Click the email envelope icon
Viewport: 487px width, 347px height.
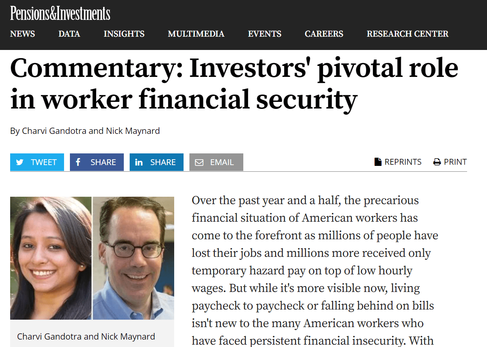[199, 162]
